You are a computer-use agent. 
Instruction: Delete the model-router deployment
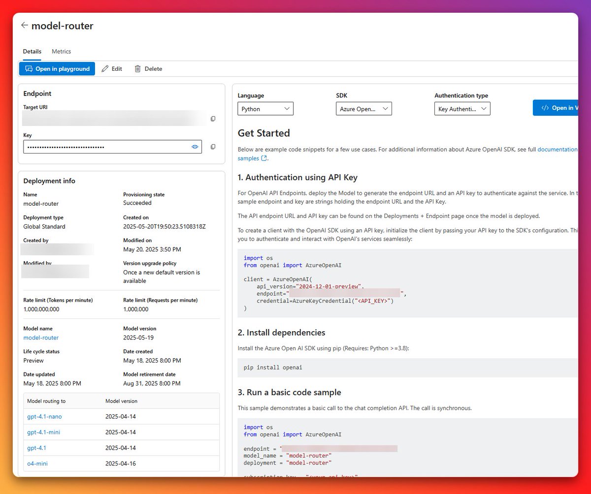pos(148,68)
